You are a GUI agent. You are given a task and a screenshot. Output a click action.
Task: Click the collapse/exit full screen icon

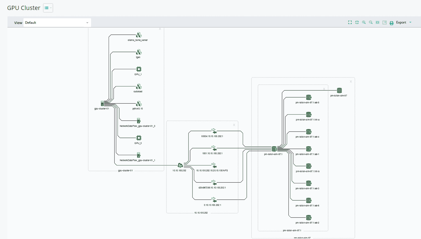(x=357, y=22)
